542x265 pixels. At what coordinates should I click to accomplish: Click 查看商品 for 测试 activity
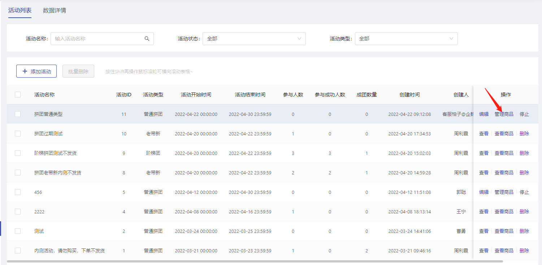pyautogui.click(x=504, y=231)
